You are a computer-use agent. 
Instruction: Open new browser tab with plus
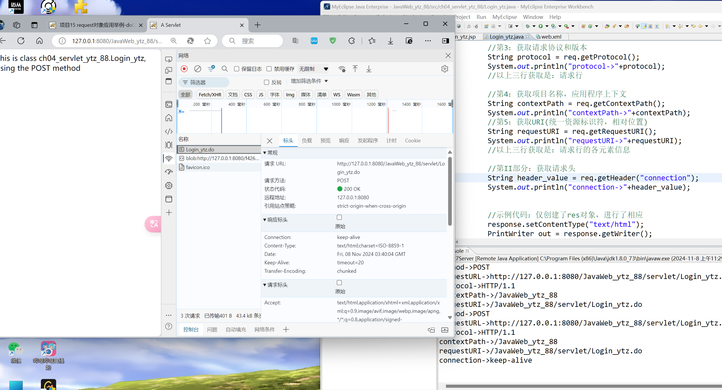257,25
